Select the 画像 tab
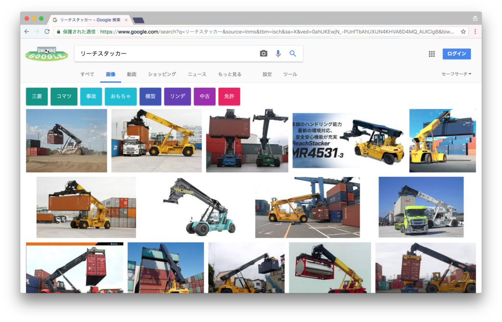 click(110, 75)
